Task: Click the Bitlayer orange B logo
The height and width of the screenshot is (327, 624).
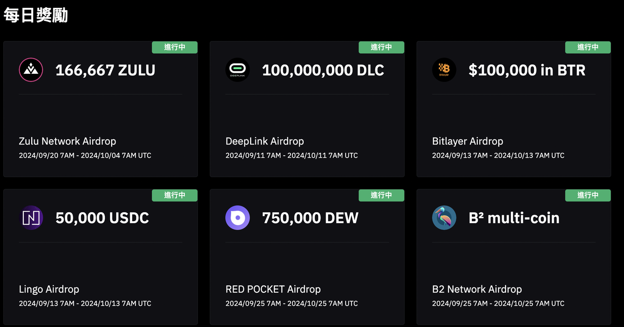Action: (444, 70)
